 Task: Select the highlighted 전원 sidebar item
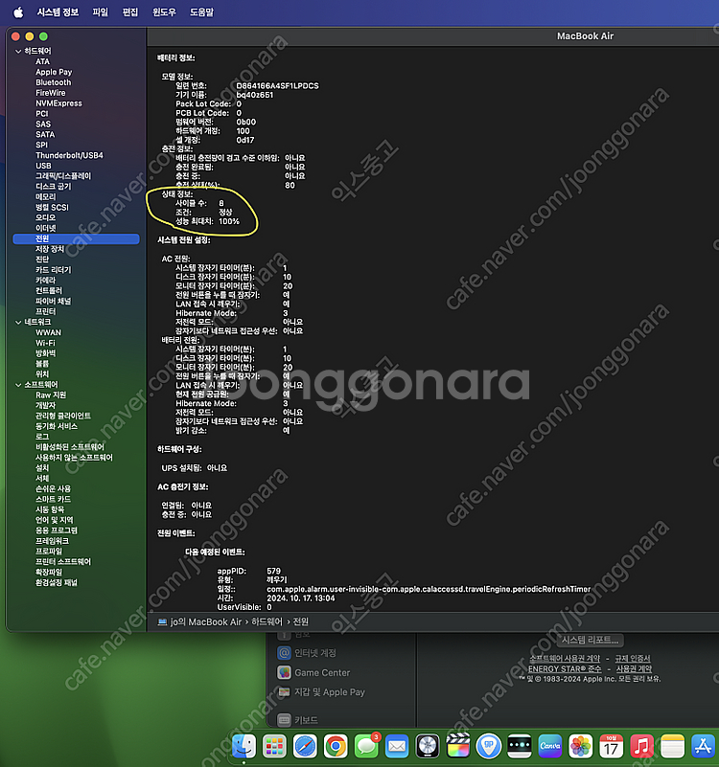[76, 238]
